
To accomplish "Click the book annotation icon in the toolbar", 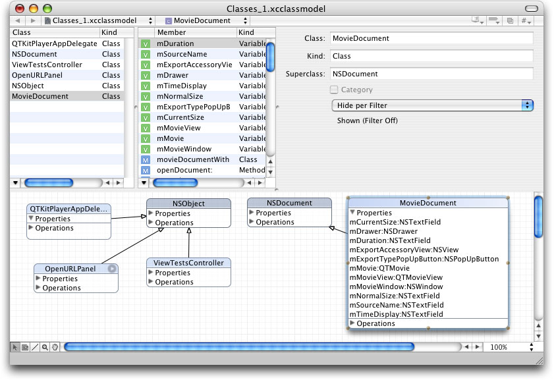I will pos(476,20).
